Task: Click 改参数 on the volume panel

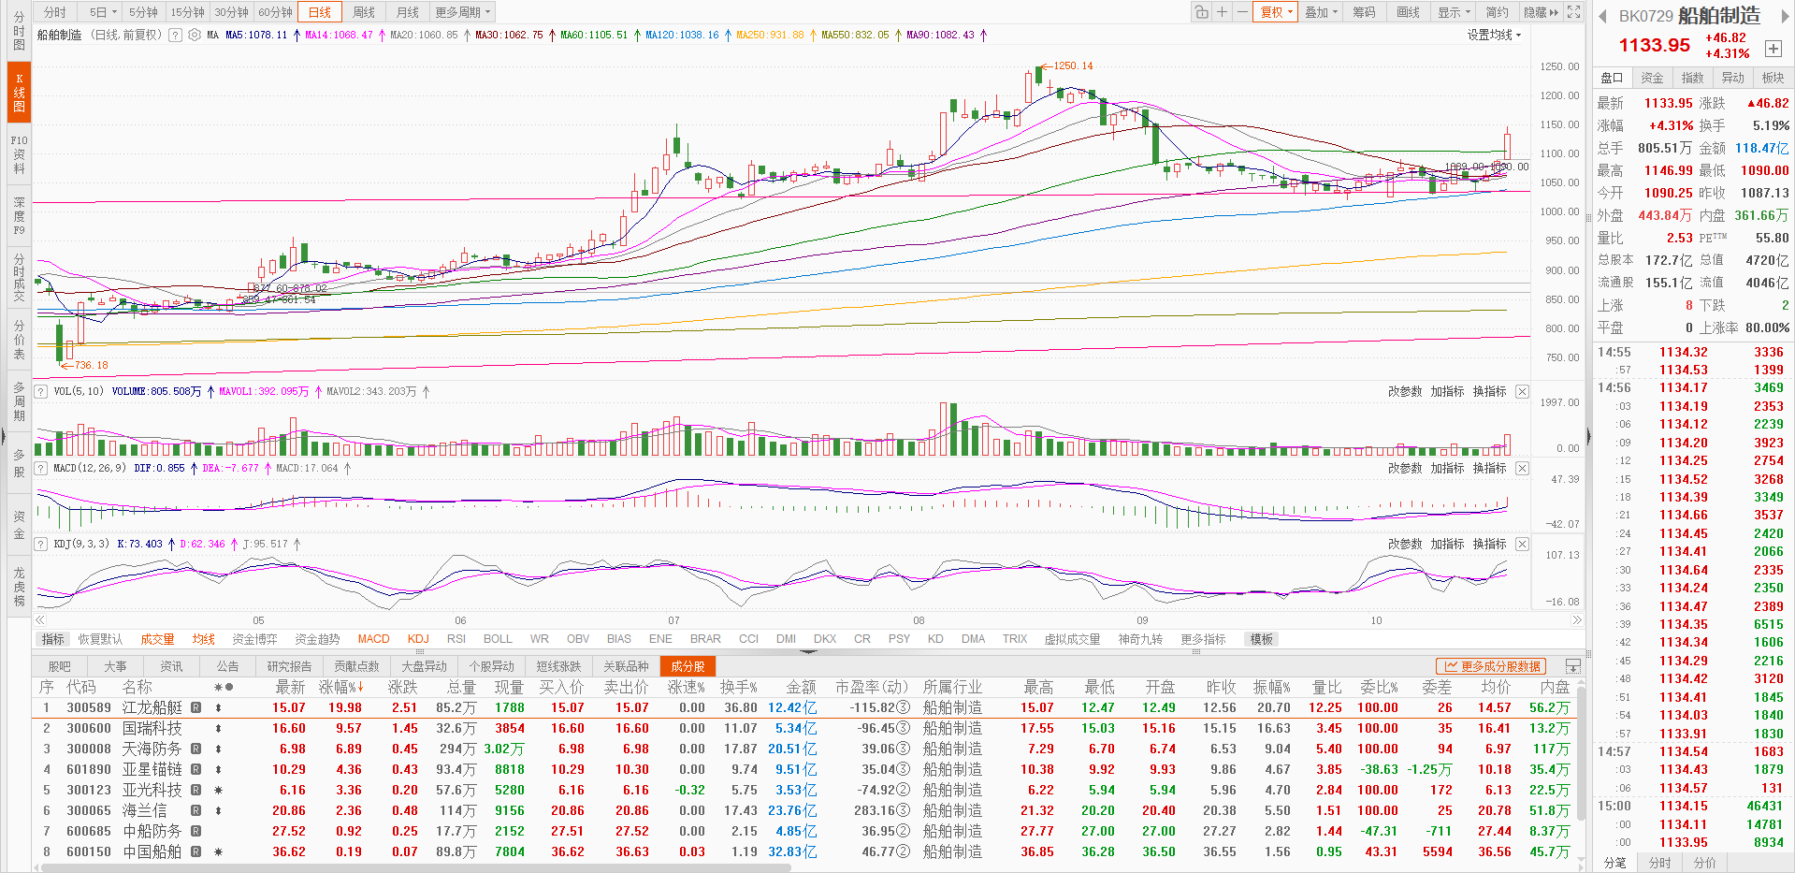Action: point(1404,391)
